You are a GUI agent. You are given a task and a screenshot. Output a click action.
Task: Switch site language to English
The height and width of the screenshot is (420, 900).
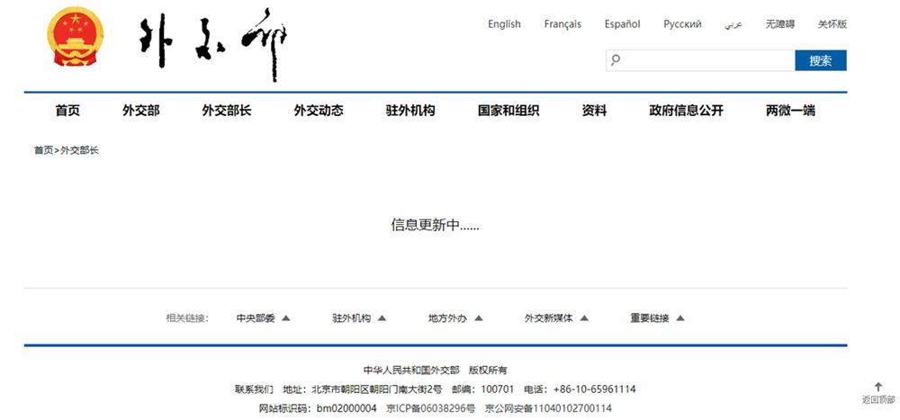pyautogui.click(x=504, y=24)
